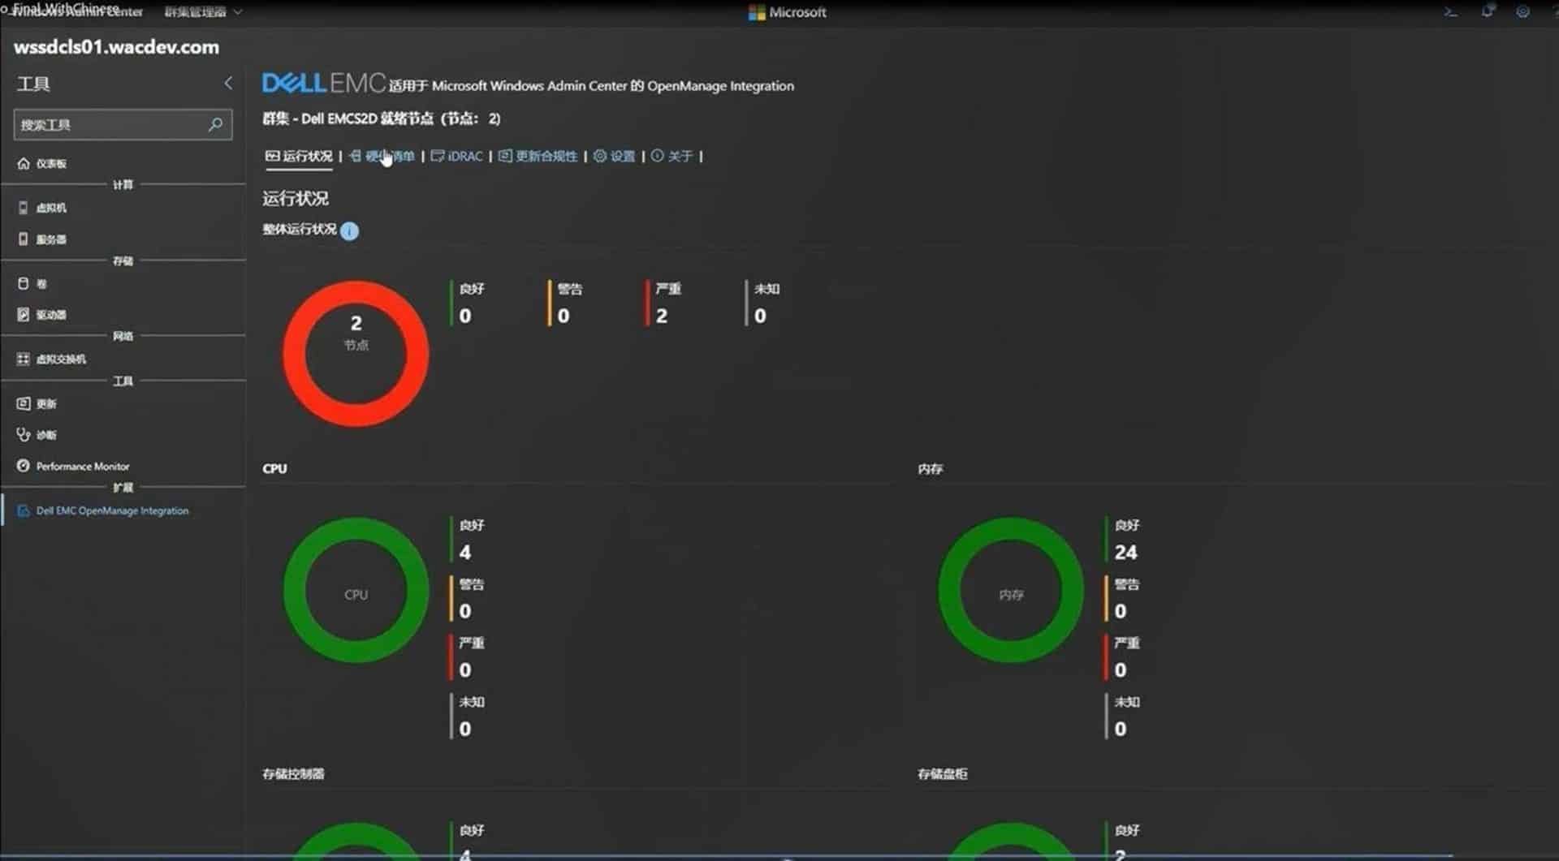This screenshot has width=1559, height=861.
Task: Open 虚拟交换机 virtual switches tool
Action: (52, 359)
